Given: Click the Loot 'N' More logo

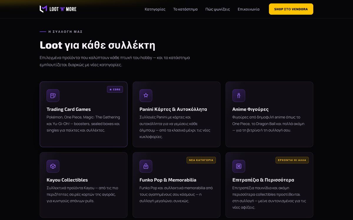Looking at the screenshot, I should pos(58,9).
